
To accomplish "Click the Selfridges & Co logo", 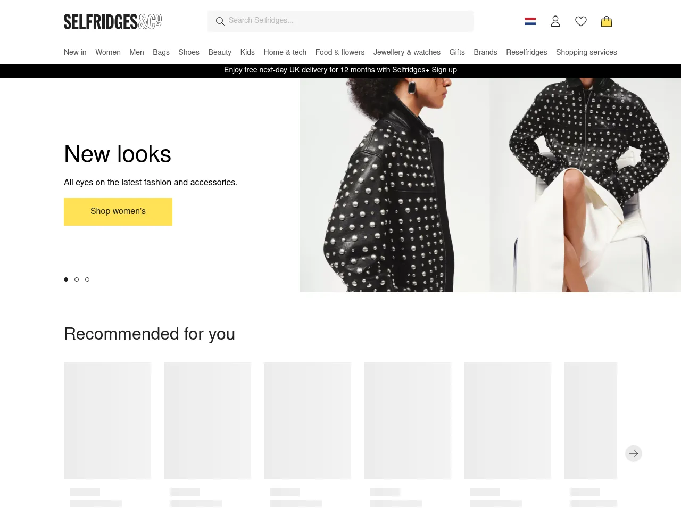I will (x=113, y=21).
